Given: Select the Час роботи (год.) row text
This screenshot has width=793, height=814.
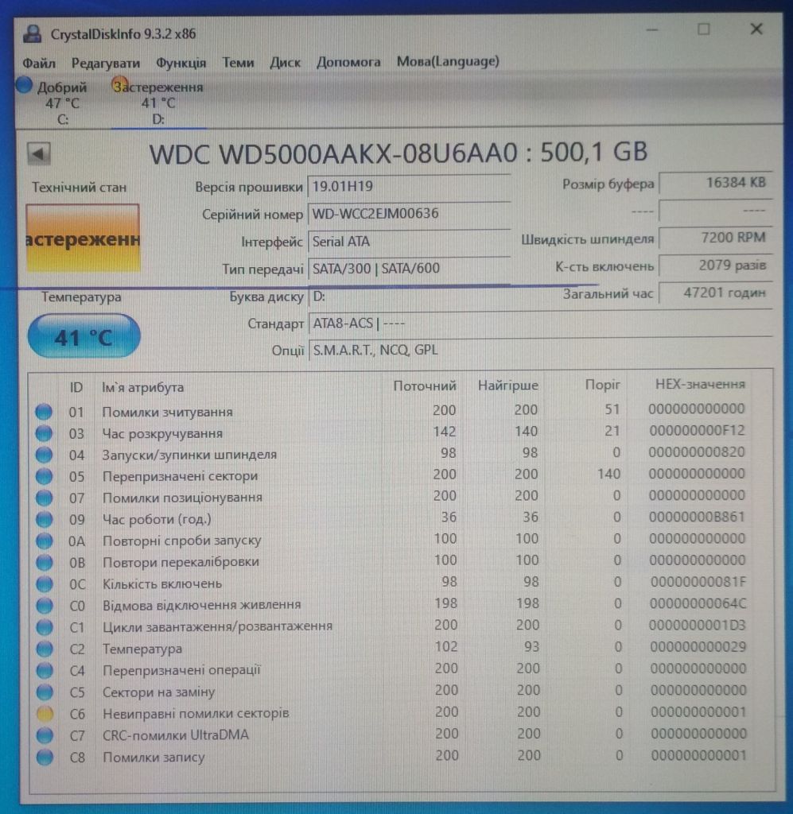Looking at the screenshot, I should pyautogui.click(x=157, y=519).
